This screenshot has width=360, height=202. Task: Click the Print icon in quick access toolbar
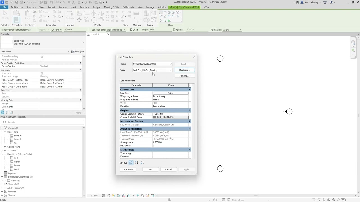[41, 2]
